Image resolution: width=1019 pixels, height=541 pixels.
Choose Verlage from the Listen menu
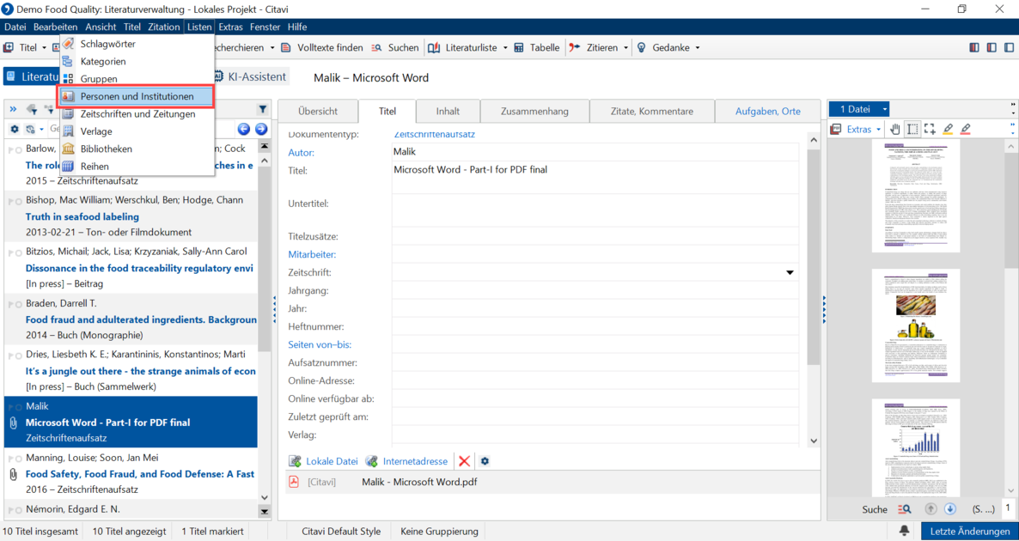(x=137, y=131)
